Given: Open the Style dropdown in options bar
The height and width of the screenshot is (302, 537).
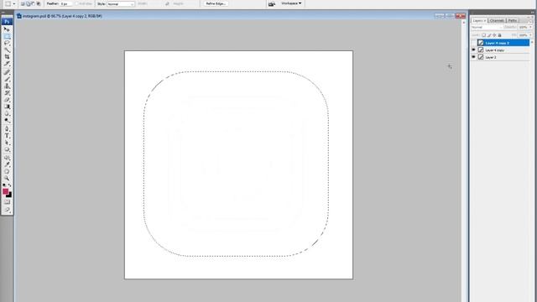Looking at the screenshot, I should tap(121, 3).
